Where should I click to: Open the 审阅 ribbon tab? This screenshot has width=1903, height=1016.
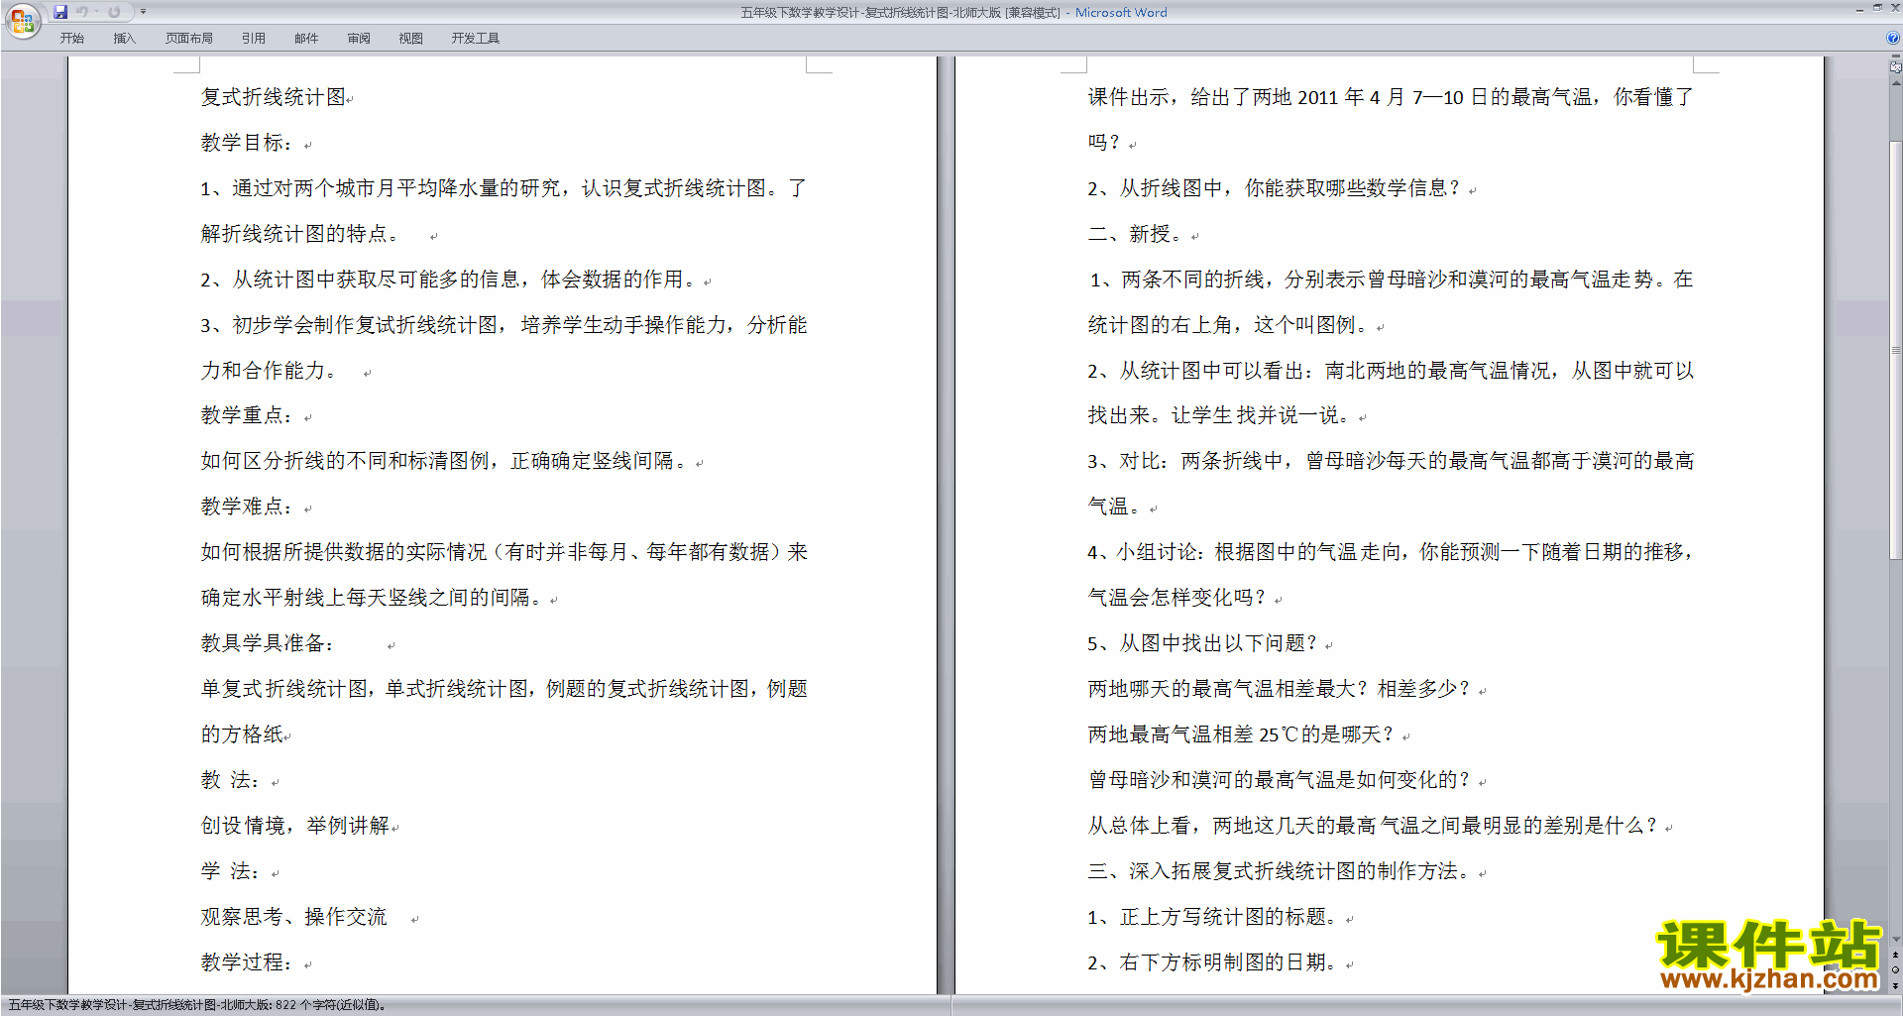click(x=359, y=39)
